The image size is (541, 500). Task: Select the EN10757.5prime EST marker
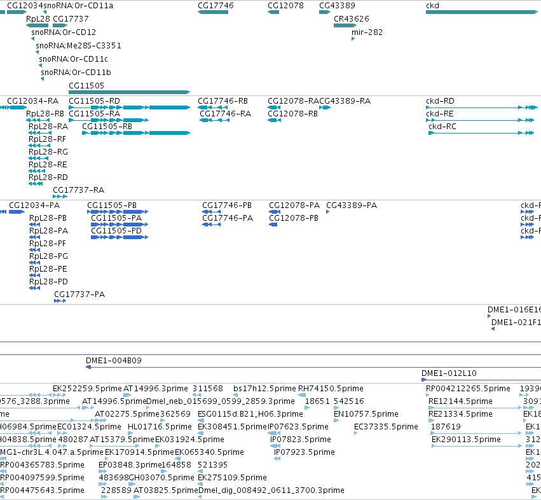pos(336,420)
